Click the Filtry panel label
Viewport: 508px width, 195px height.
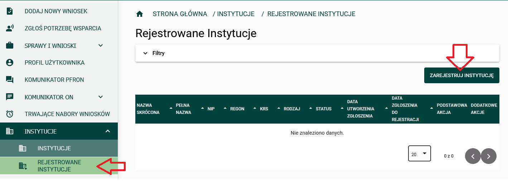[159, 53]
